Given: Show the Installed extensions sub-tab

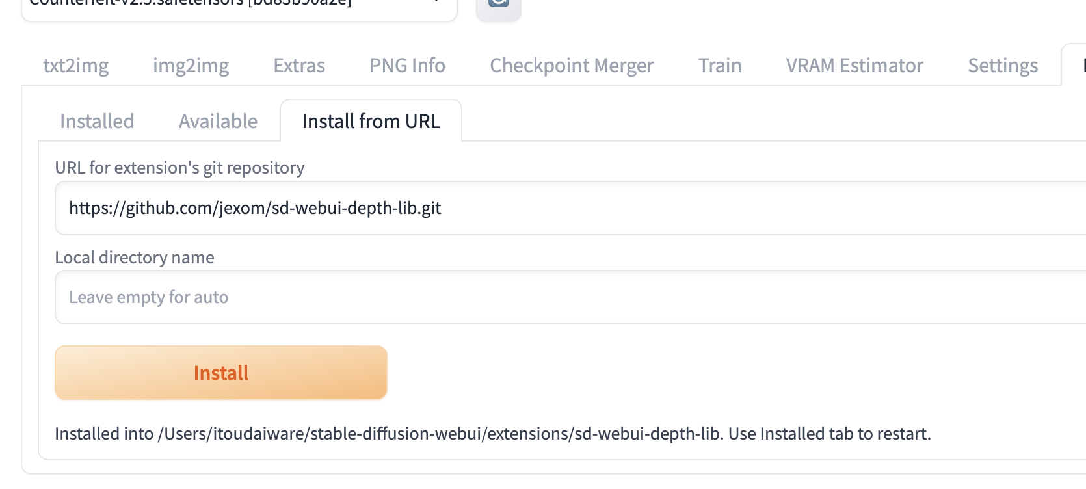Looking at the screenshot, I should point(97,122).
